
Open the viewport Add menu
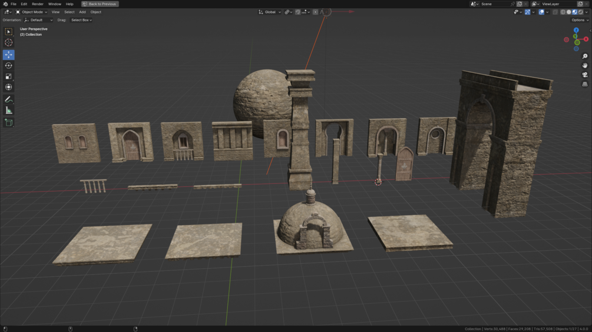[82, 12]
